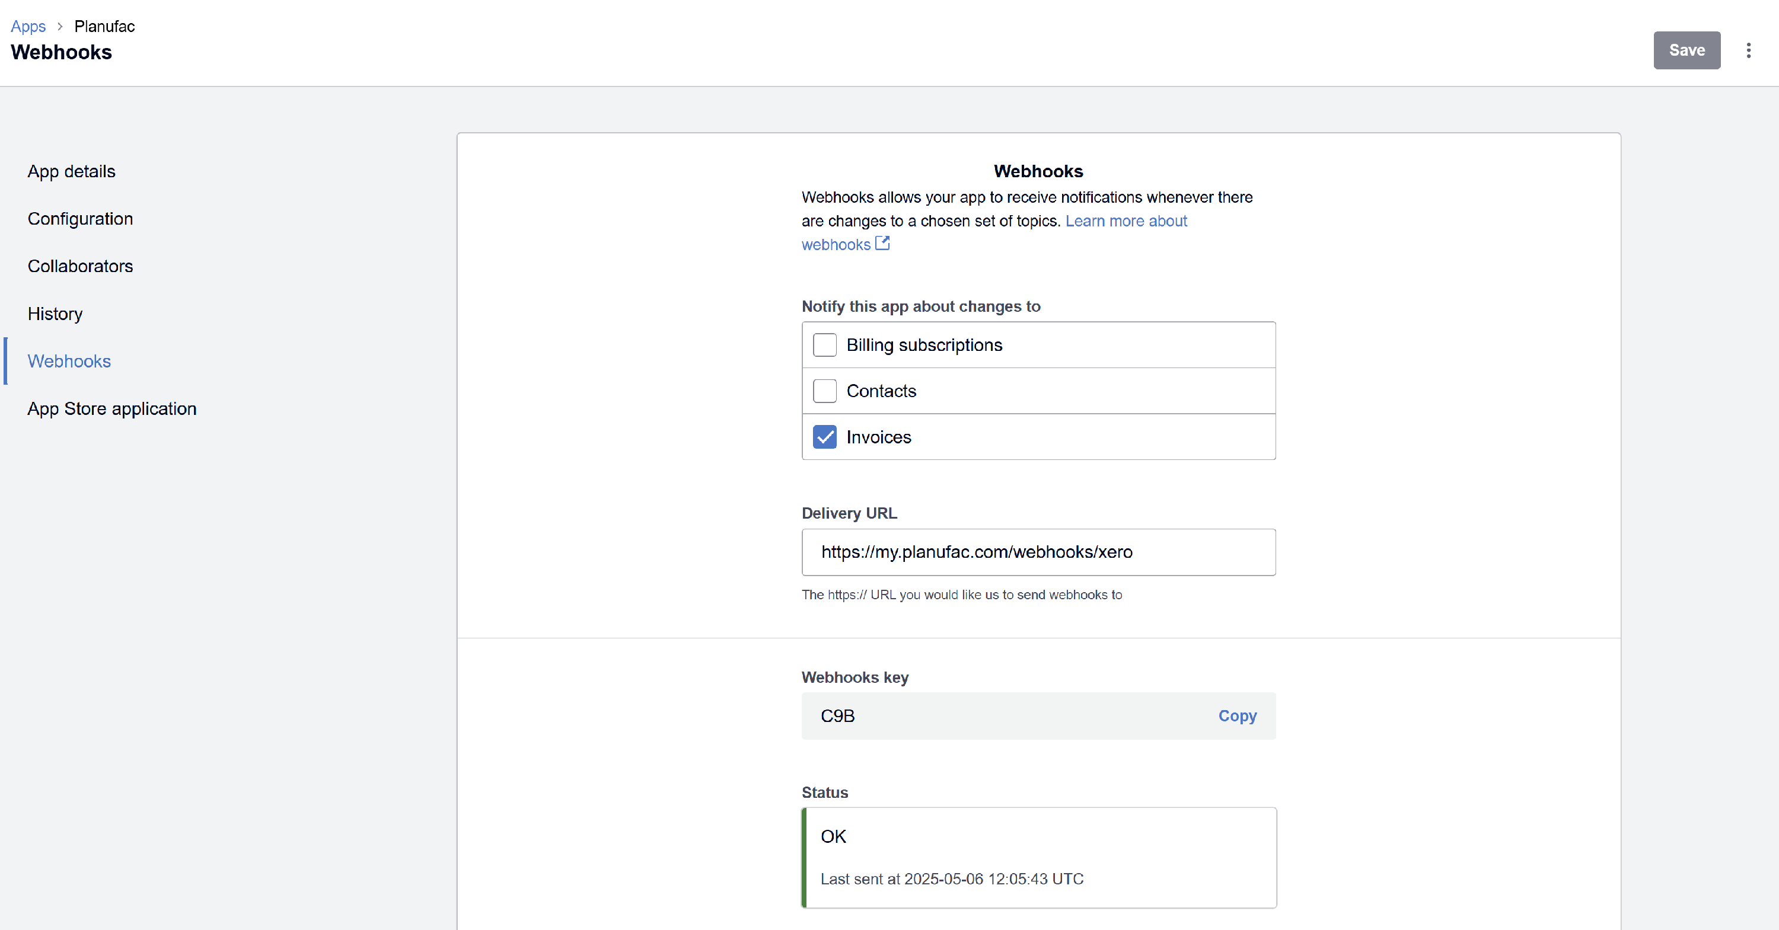Enable the Billing subscriptions checkbox
This screenshot has height=930, width=1779.
(x=825, y=344)
